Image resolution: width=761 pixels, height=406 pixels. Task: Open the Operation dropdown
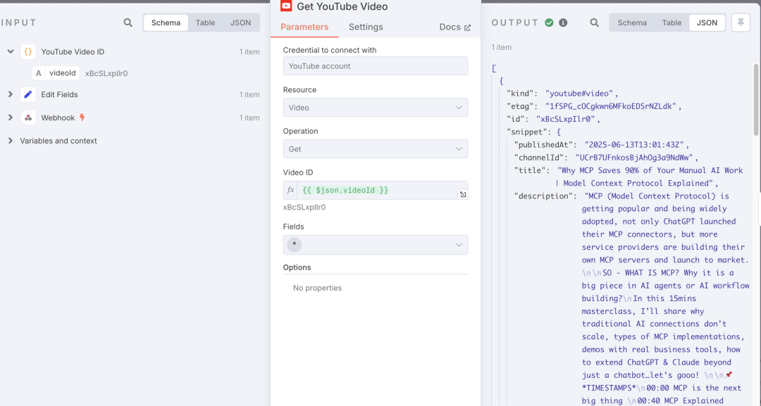point(376,148)
